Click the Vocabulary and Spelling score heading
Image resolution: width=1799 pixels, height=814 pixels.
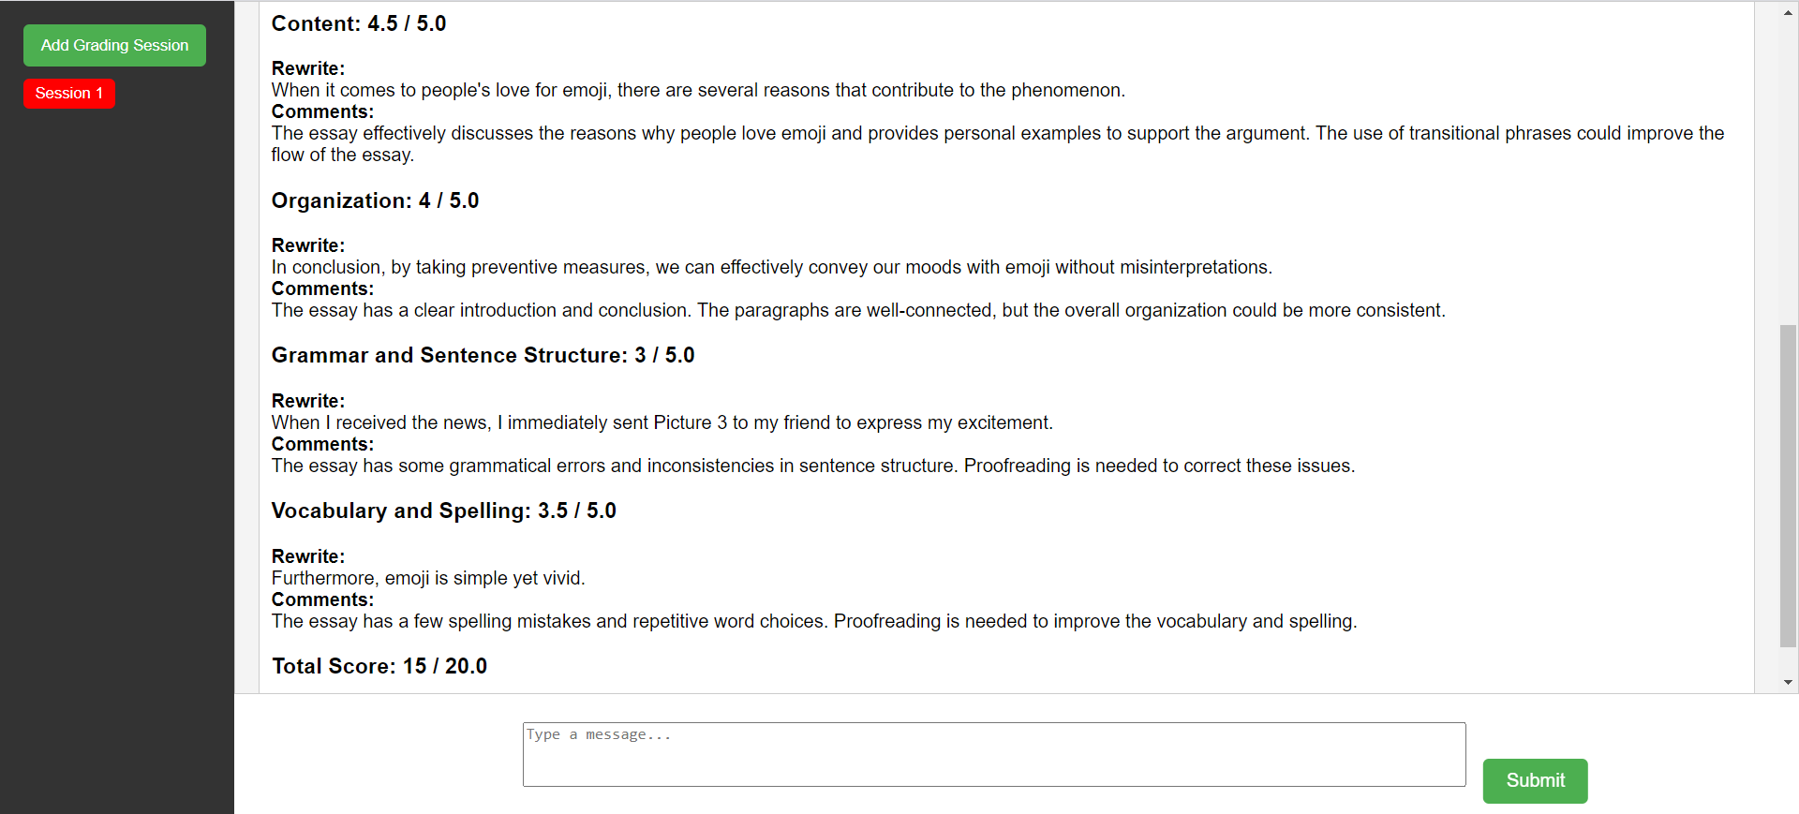point(444,511)
